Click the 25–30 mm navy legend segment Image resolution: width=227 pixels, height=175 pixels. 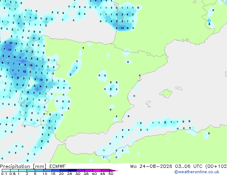[x=72, y=170]
